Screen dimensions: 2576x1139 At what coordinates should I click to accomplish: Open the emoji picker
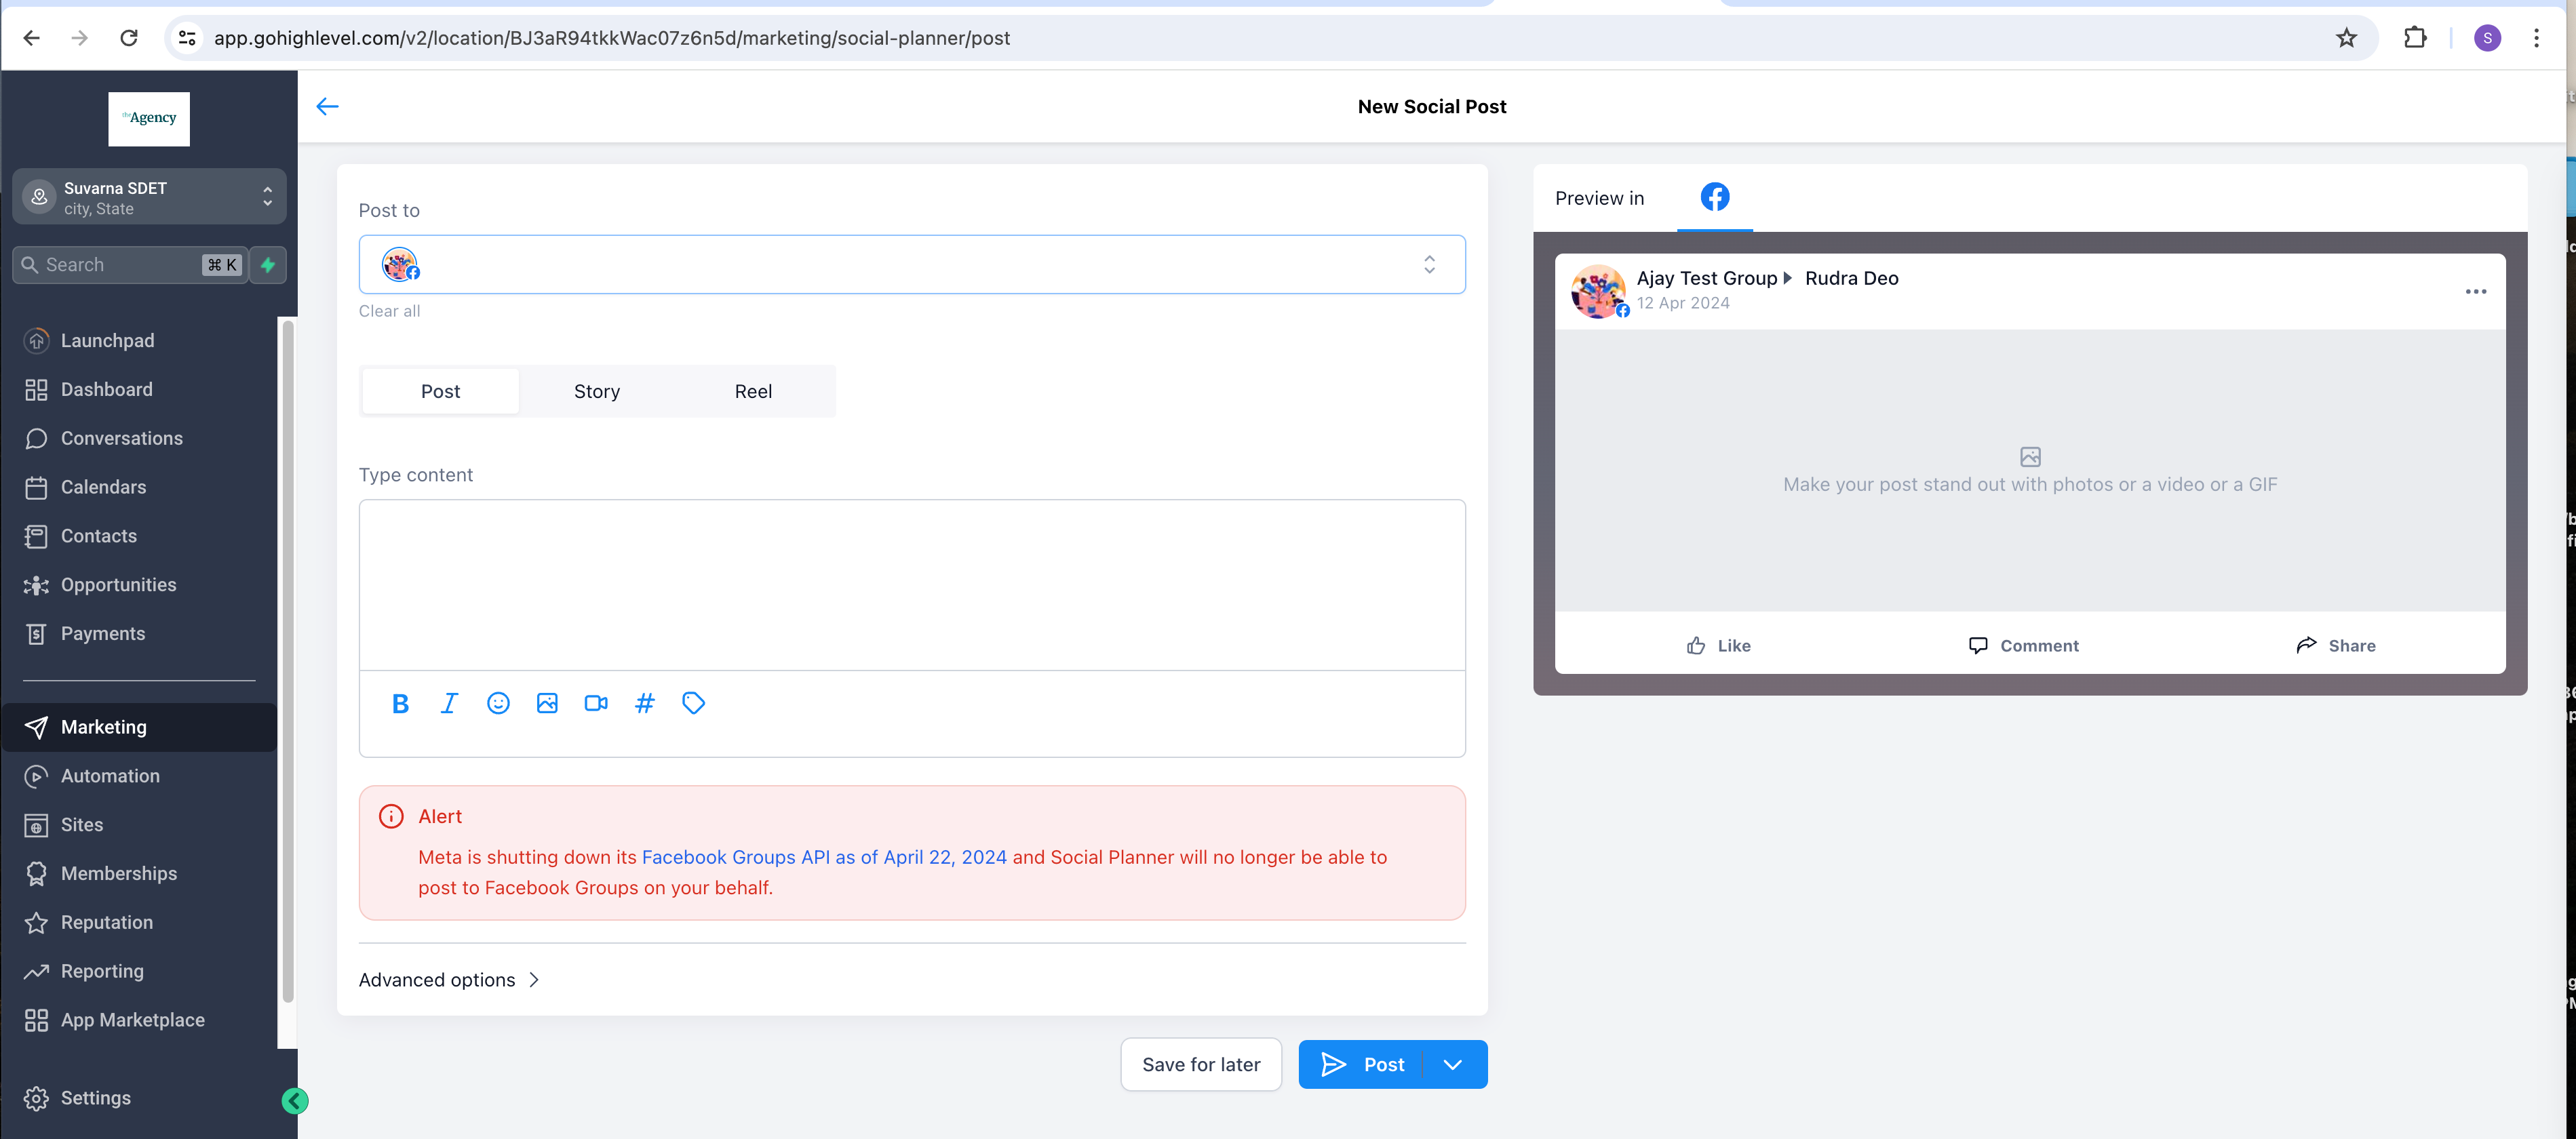click(498, 704)
